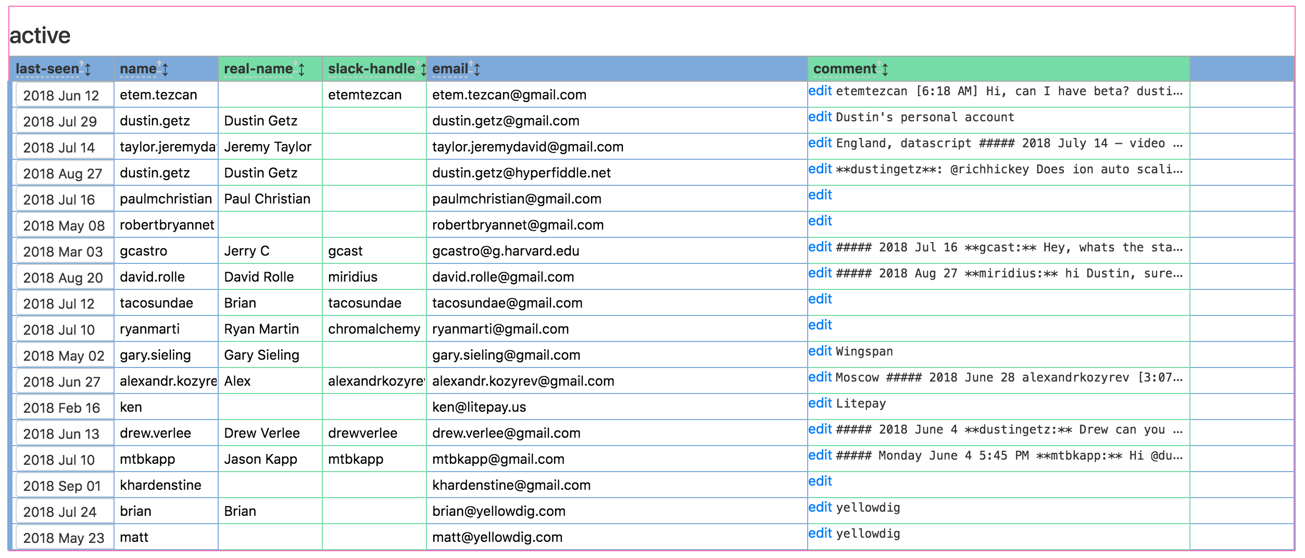1305x558 pixels.
Task: Click the 2018 Jul 14 date field
Action: point(65,147)
